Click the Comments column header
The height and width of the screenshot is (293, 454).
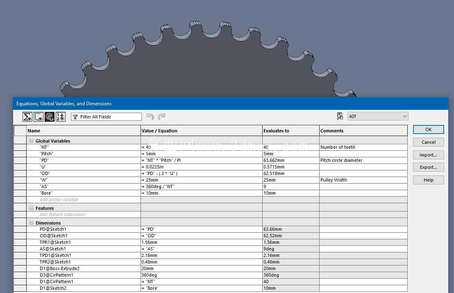363,131
